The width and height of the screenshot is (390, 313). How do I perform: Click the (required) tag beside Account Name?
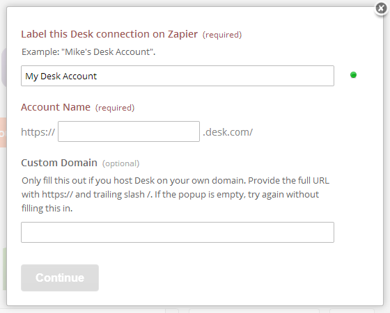pyautogui.click(x=115, y=108)
